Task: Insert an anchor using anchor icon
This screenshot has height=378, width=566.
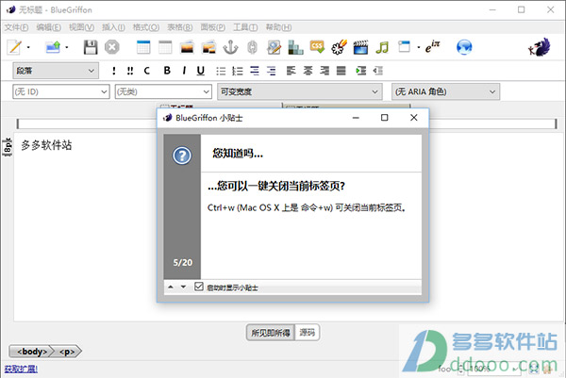Action: [230, 47]
